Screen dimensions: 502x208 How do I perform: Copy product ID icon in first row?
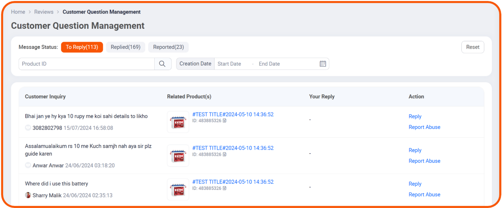[x=225, y=121]
